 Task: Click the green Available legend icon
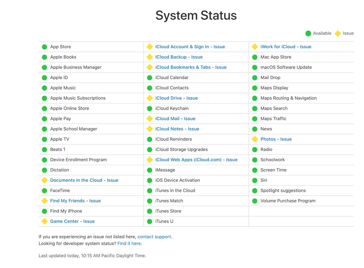point(308,33)
